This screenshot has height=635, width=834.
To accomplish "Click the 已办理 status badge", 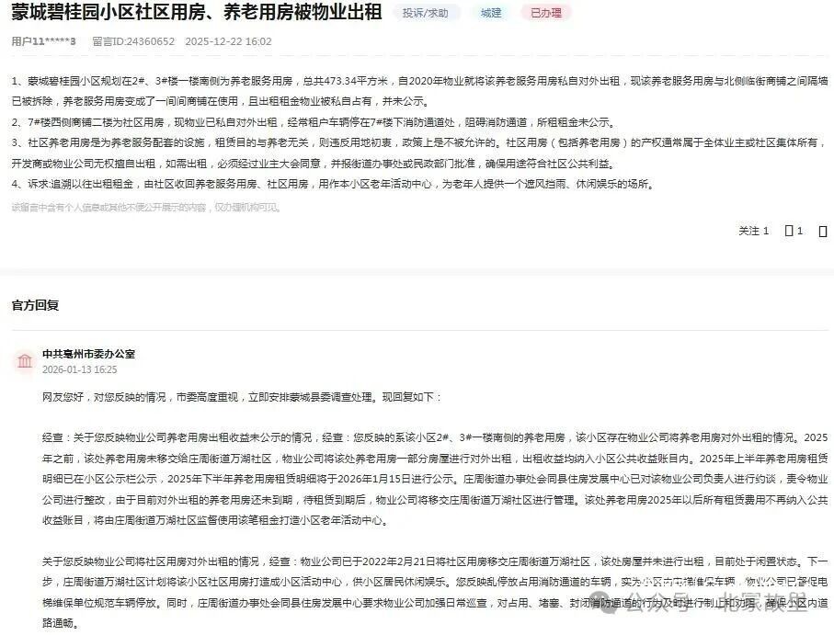I will [x=545, y=13].
